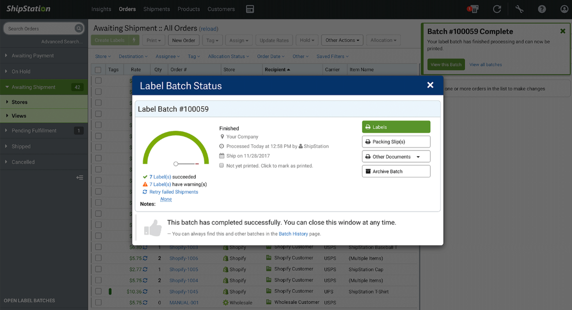Screen dimensions: 572x310
Task: Click the search magnifier icon in Search Orders
Action: [79, 28]
